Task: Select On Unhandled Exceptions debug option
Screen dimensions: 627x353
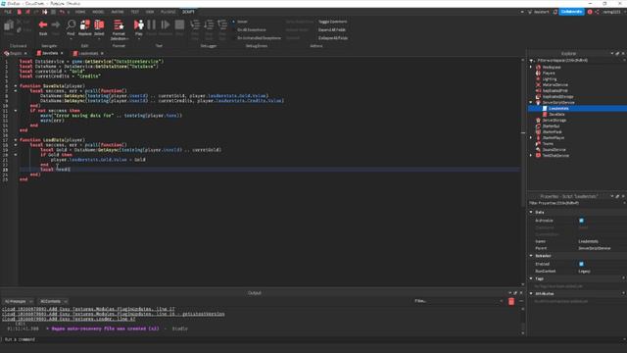Action: click(x=259, y=38)
